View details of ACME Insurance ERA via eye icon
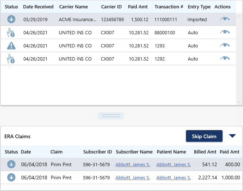Image resolution: width=243 pixels, height=191 pixels. [225, 19]
